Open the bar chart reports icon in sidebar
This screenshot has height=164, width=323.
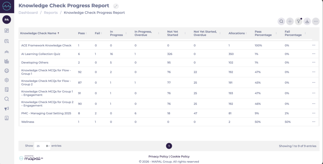pos(7,61)
